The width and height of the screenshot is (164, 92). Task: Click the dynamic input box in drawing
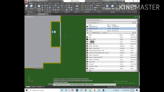(x=54, y=32)
